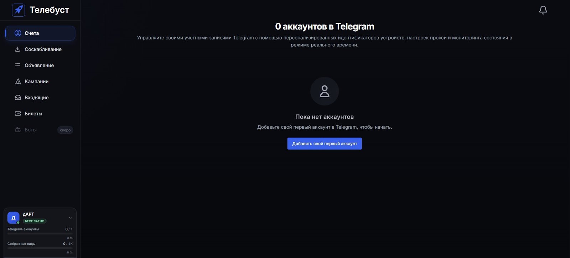Image resolution: width=570 pixels, height=258 pixels.
Task: Click the Кампании send icon
Action: pos(18,82)
